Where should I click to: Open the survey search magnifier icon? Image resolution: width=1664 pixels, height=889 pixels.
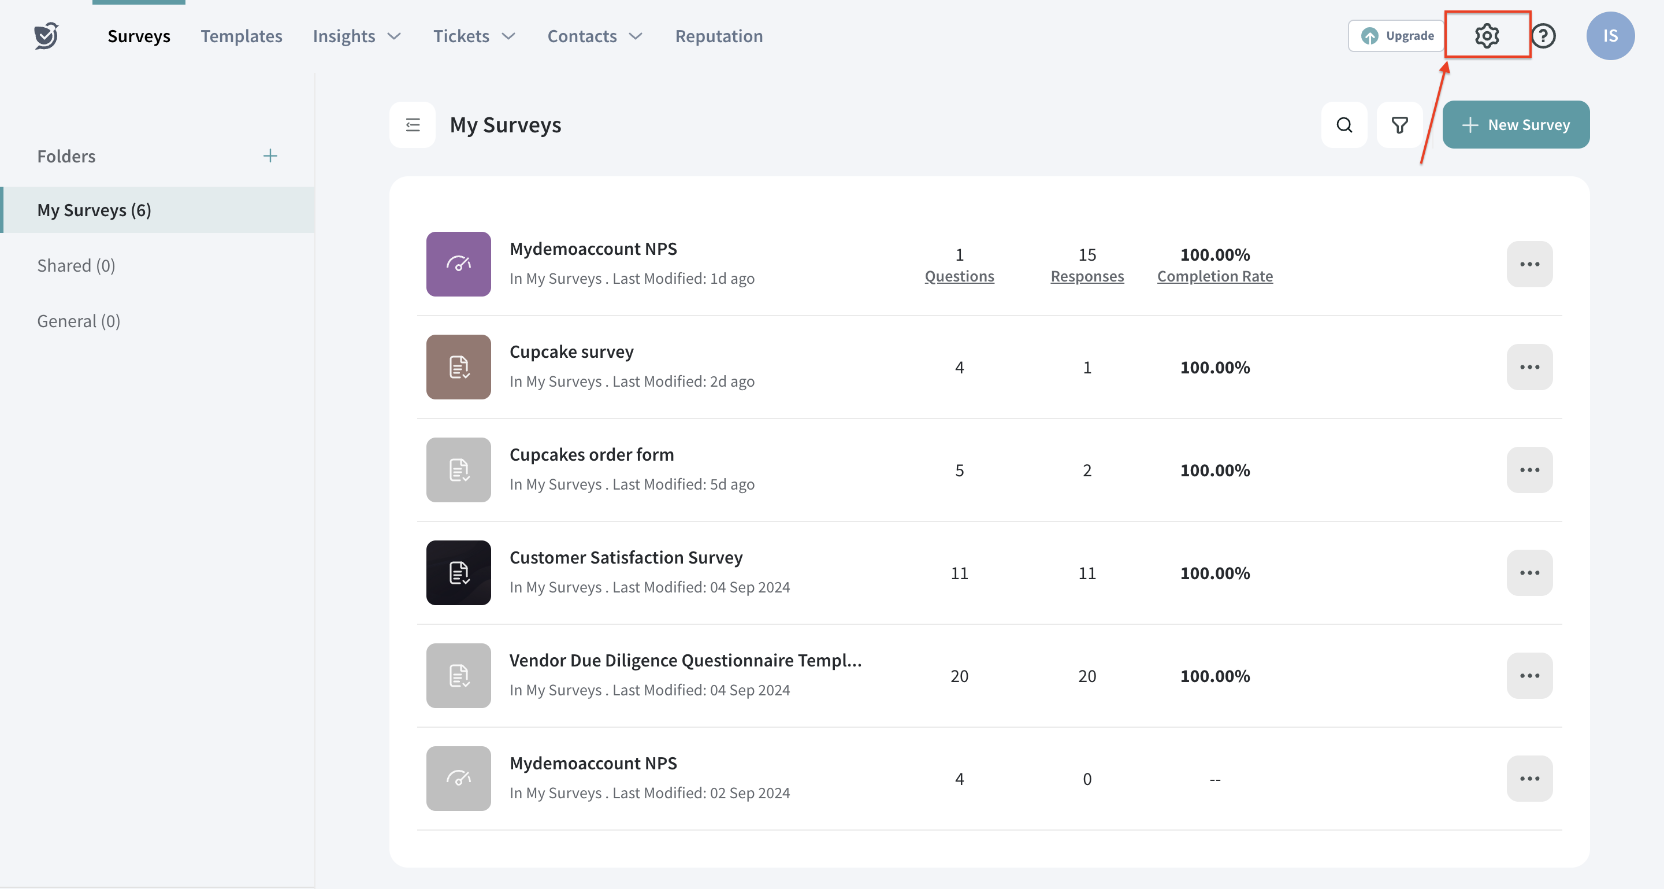(1343, 125)
